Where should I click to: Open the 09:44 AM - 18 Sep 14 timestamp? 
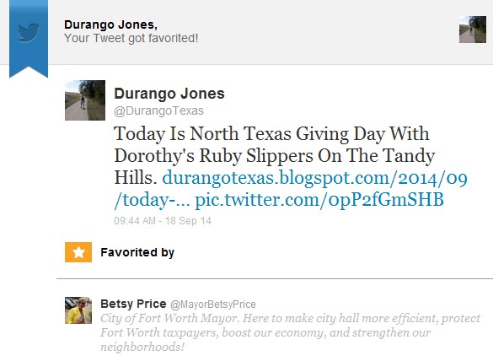163,221
